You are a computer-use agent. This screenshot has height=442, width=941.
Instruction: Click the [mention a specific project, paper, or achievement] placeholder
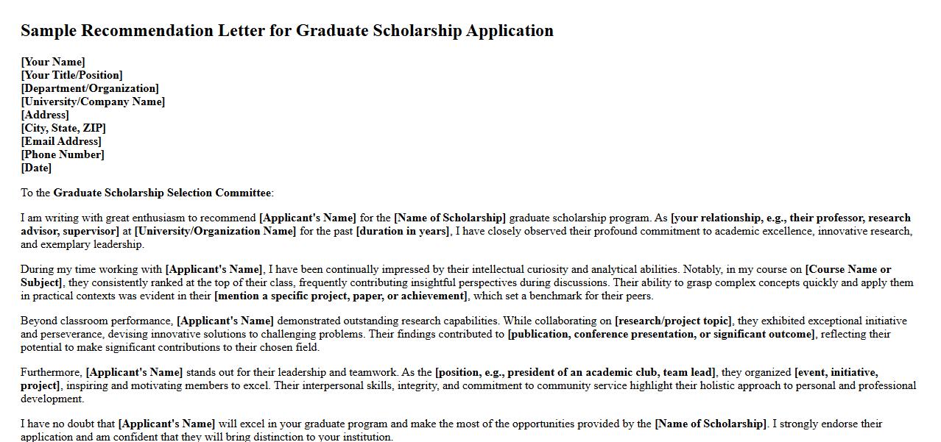(x=341, y=296)
